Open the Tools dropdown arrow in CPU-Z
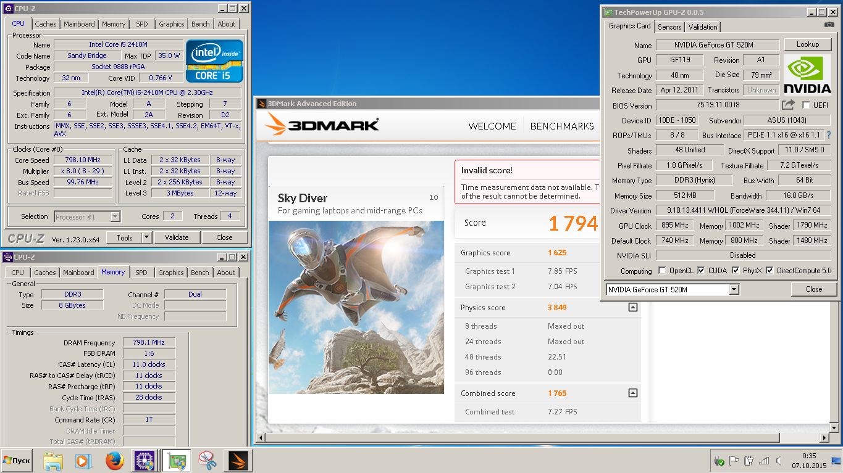Screen dimensions: 843x473 [146, 237]
